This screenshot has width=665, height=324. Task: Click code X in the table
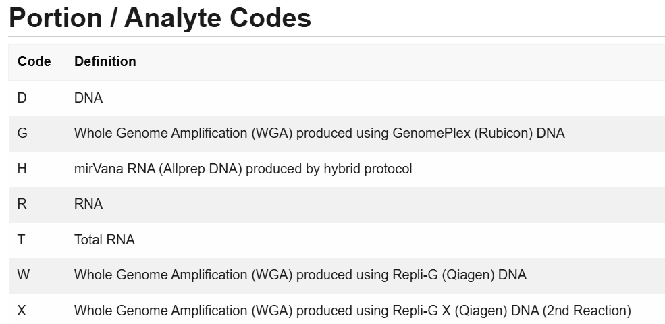point(22,310)
